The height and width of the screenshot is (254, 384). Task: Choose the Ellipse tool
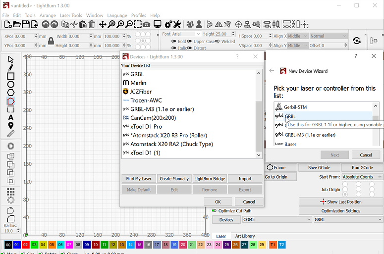[x=10, y=84]
